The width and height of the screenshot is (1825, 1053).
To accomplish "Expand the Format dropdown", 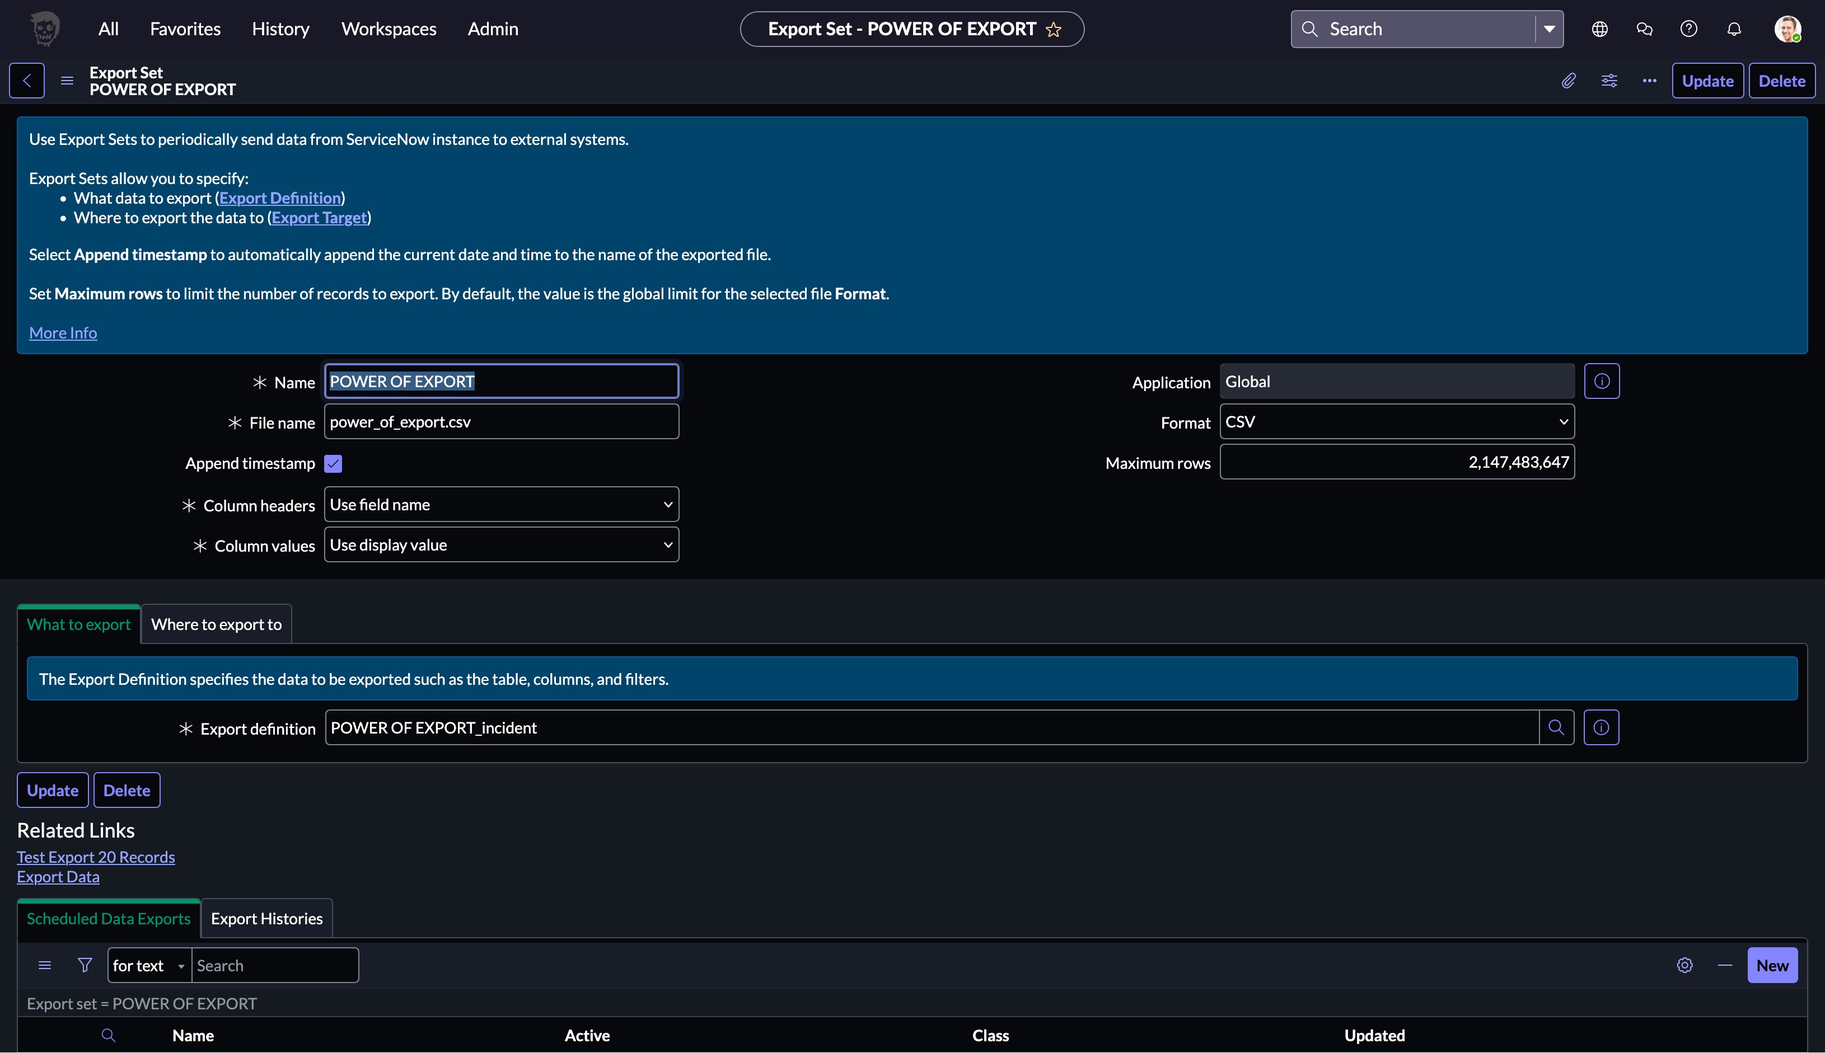I will coord(1397,422).
